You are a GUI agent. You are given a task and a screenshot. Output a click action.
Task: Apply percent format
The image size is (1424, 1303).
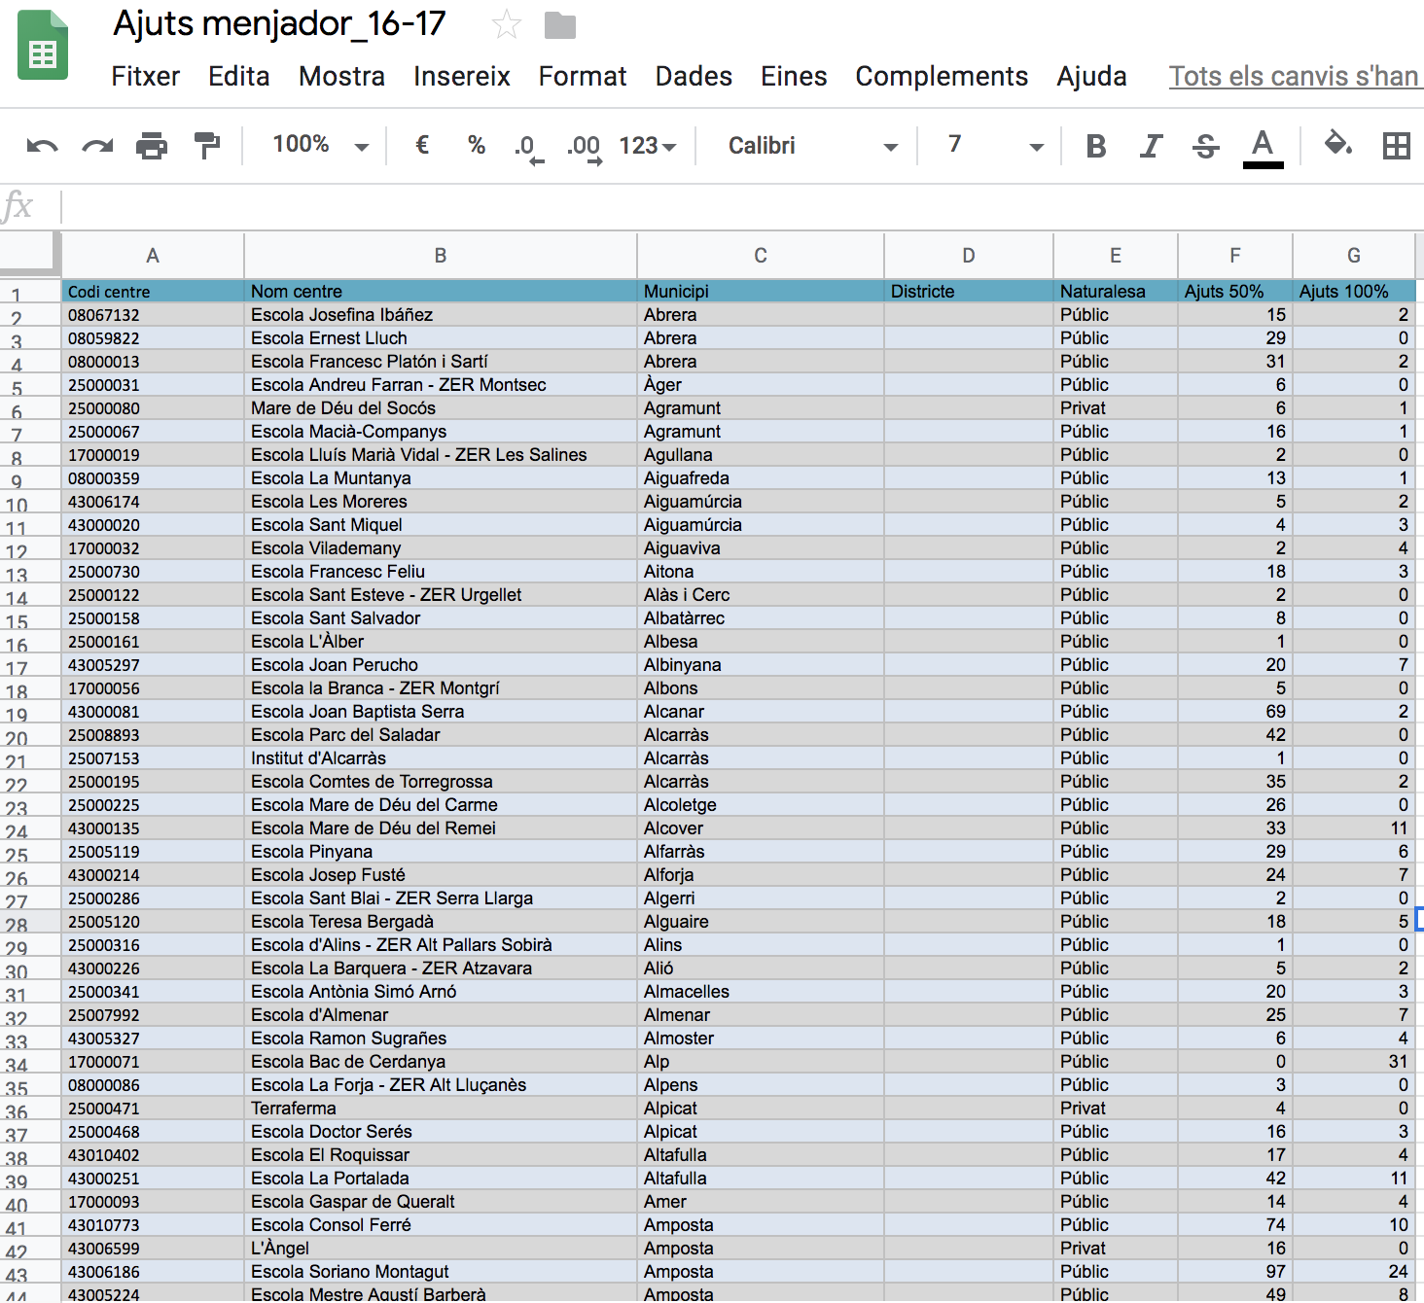477,146
